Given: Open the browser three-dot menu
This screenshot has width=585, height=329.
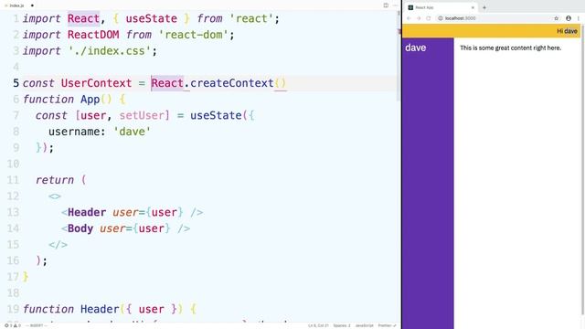Looking at the screenshot, I should tap(579, 18).
